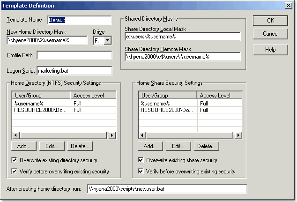The image size is (297, 202).
Task: Toggle 'Verify before overwriting' under Home Directory settings
Action: tap(15, 172)
